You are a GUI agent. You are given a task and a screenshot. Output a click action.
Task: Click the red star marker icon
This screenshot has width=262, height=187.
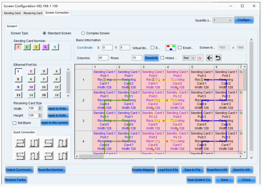click(x=200, y=58)
